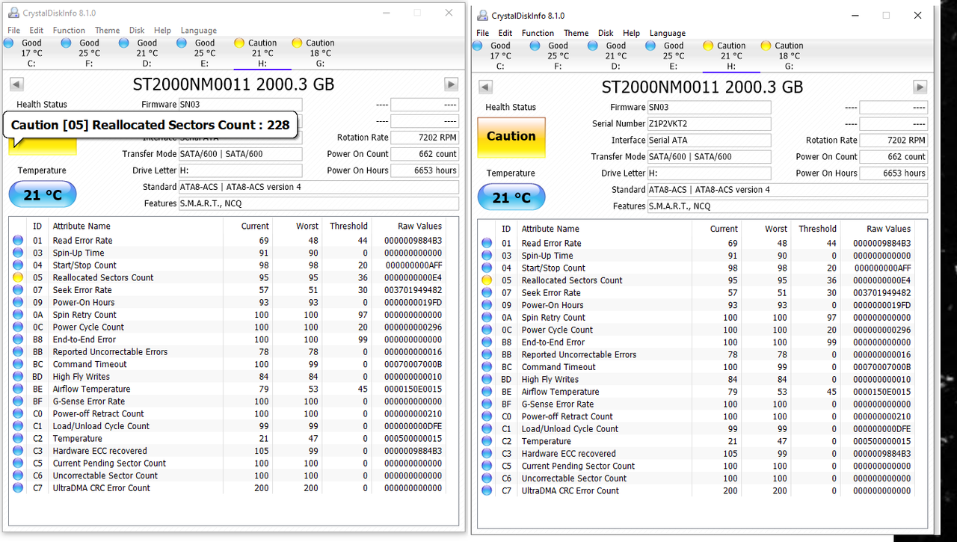Select Power-On Hours row in left window
This screenshot has height=542, width=957.
(227, 302)
